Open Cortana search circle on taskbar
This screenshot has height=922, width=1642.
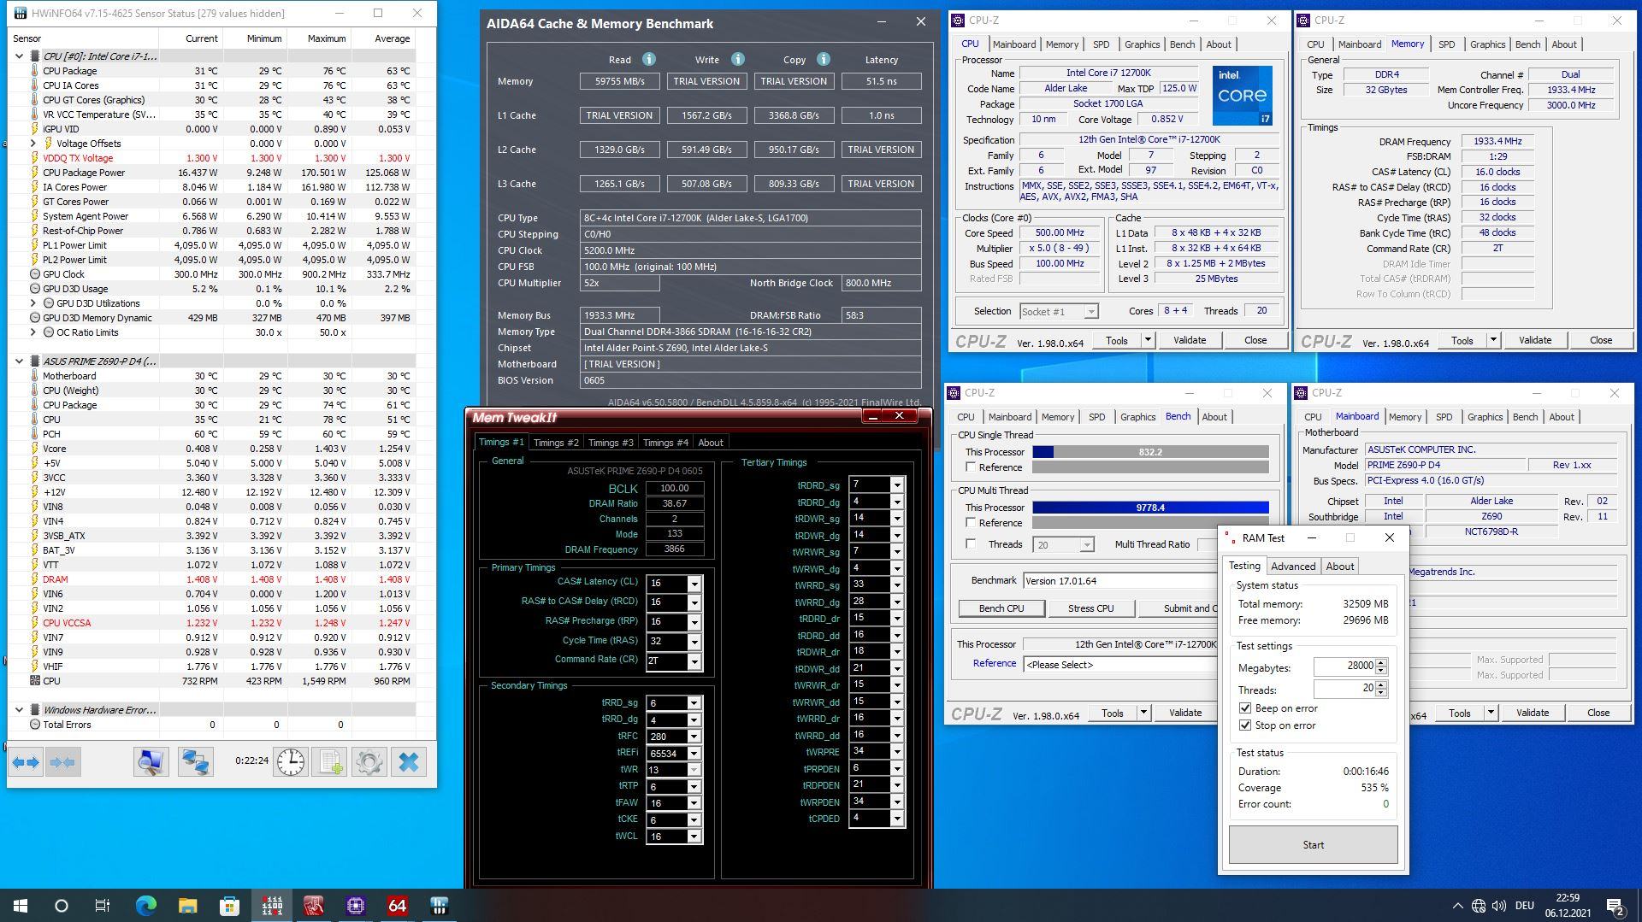pyautogui.click(x=62, y=906)
